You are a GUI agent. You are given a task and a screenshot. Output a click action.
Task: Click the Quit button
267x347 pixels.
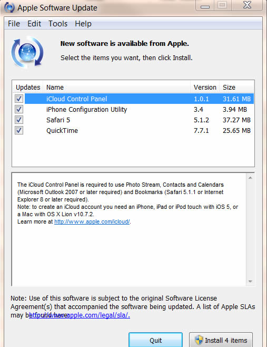[x=155, y=340]
